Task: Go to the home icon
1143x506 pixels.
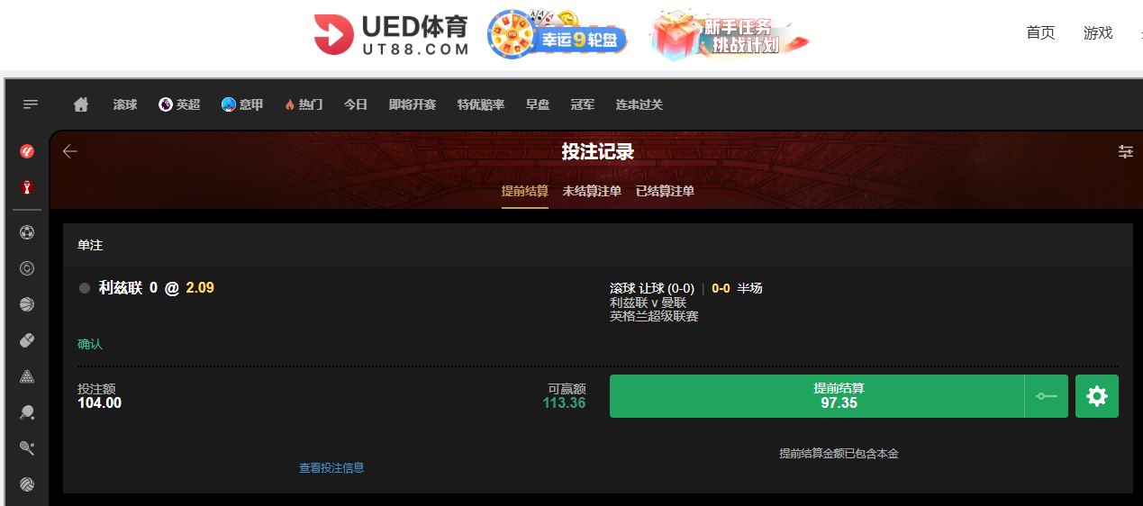Action: [81, 104]
